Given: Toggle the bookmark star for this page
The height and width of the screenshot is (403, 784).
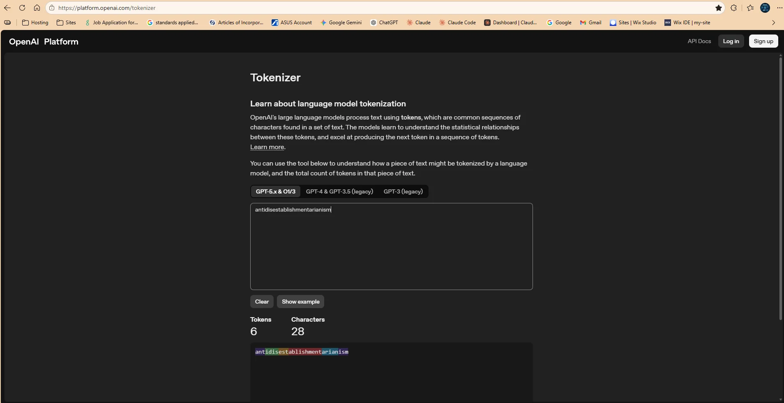Looking at the screenshot, I should [x=719, y=8].
